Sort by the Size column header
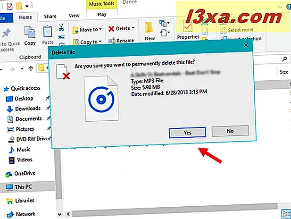The width and height of the screenshot is (291, 219). (284, 72)
